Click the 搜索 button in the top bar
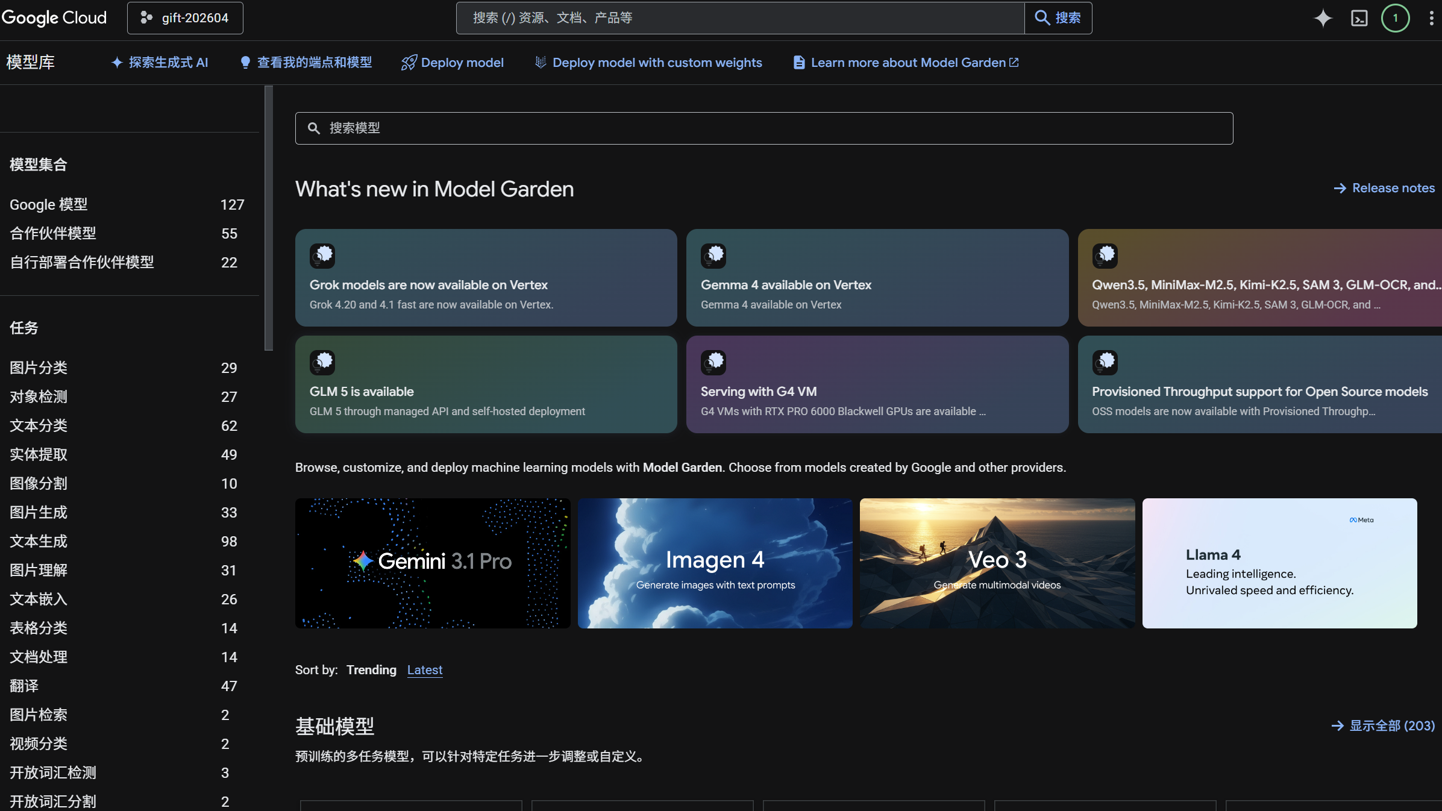Screen dimensions: 1442x811 point(1058,18)
